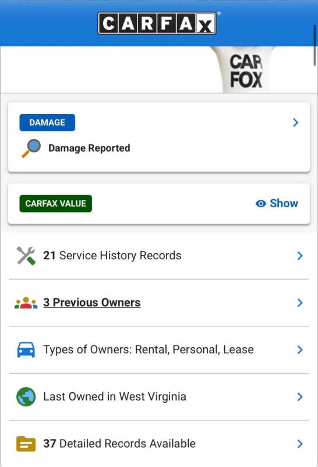
Task: Click the people group owners icon
Action: 26,303
